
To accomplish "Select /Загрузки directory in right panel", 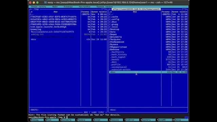I will [148, 39].
